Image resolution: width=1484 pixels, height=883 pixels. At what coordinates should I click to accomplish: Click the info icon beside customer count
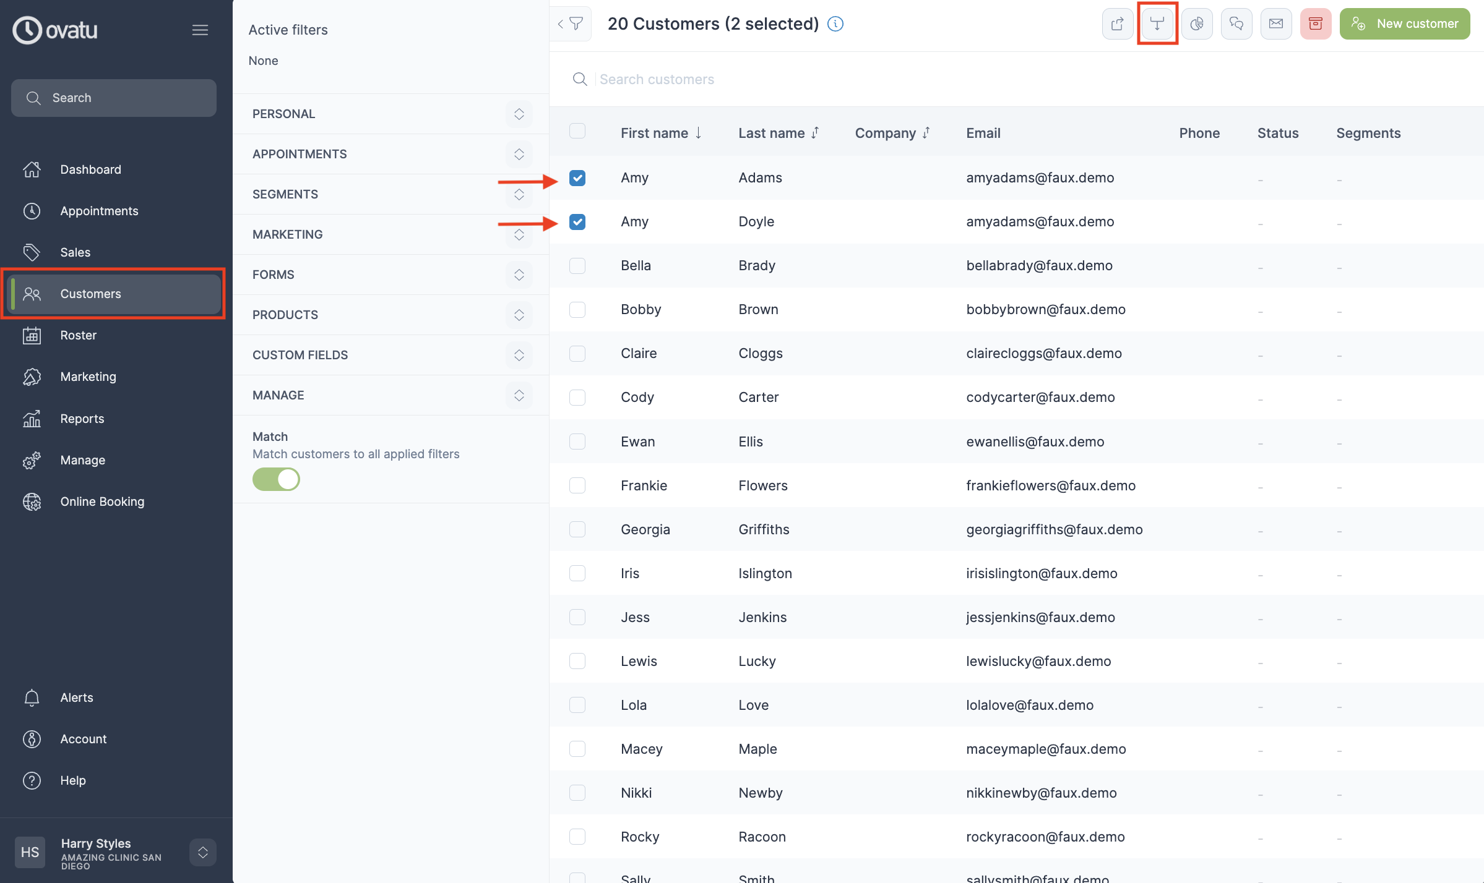[x=835, y=23]
